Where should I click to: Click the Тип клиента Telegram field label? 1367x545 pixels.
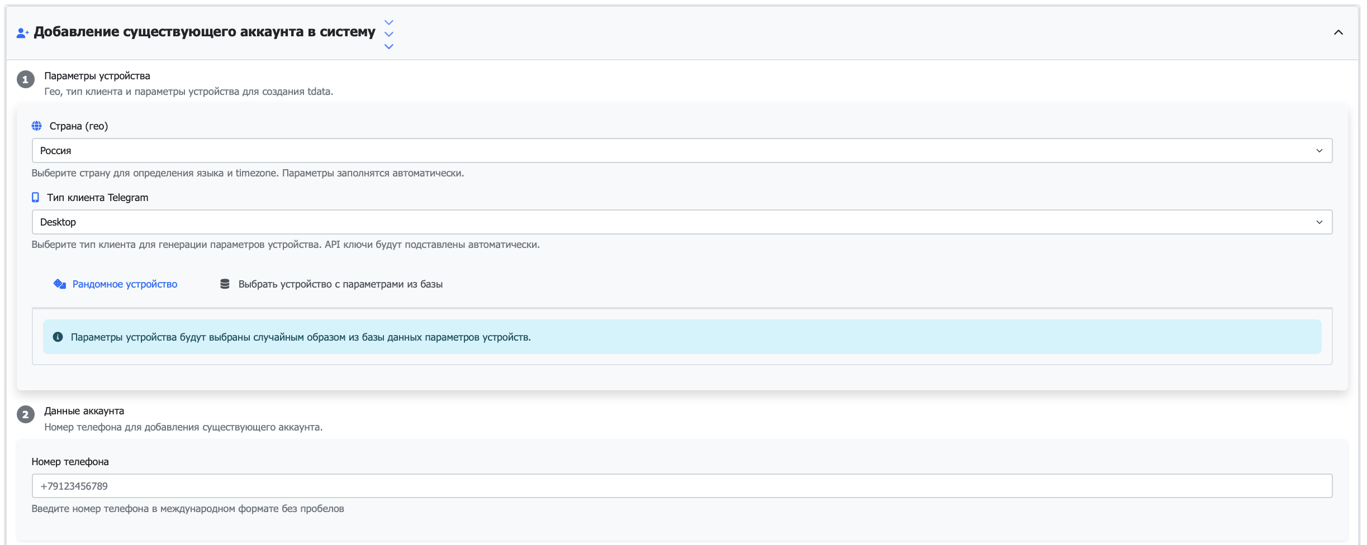point(98,198)
